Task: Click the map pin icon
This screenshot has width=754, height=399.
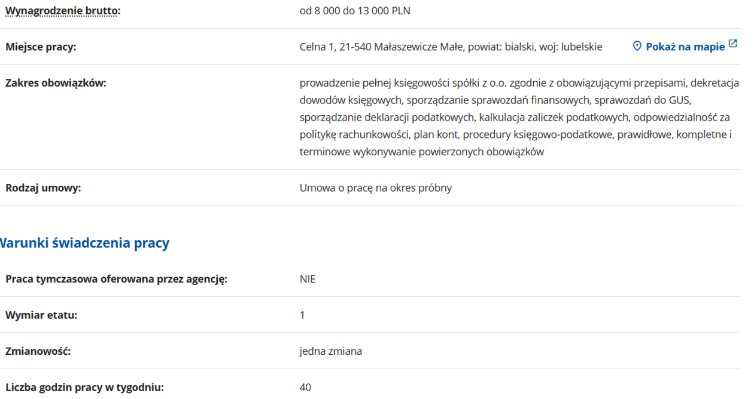Action: [x=637, y=46]
